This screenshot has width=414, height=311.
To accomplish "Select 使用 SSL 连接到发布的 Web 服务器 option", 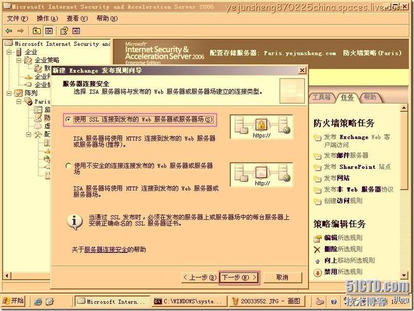I will click(x=68, y=120).
